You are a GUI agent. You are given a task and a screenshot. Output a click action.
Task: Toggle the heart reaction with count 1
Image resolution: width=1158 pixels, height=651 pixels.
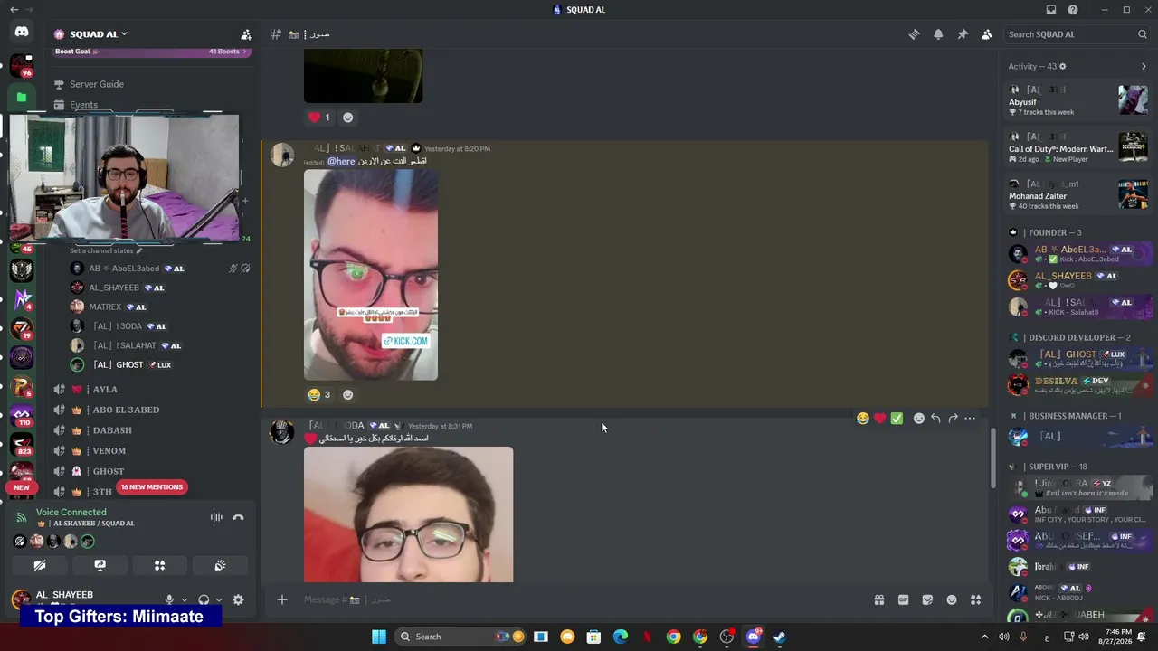pyautogui.click(x=319, y=118)
